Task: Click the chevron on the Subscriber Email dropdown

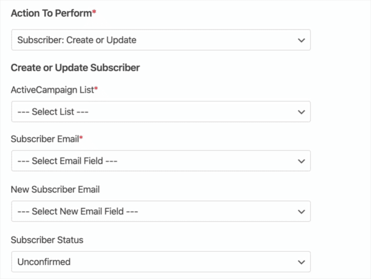Action: pyautogui.click(x=301, y=161)
